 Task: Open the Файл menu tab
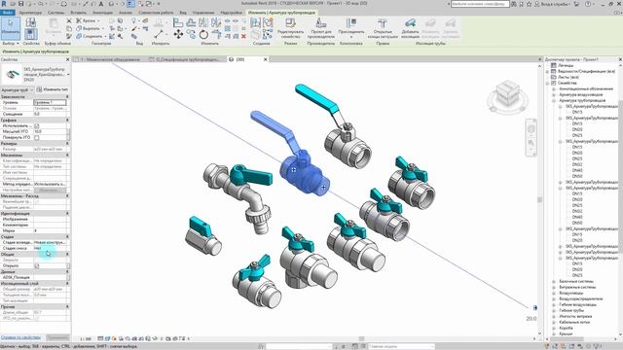point(7,13)
